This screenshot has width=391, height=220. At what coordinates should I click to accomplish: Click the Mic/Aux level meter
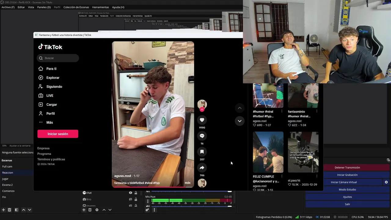pos(192,201)
